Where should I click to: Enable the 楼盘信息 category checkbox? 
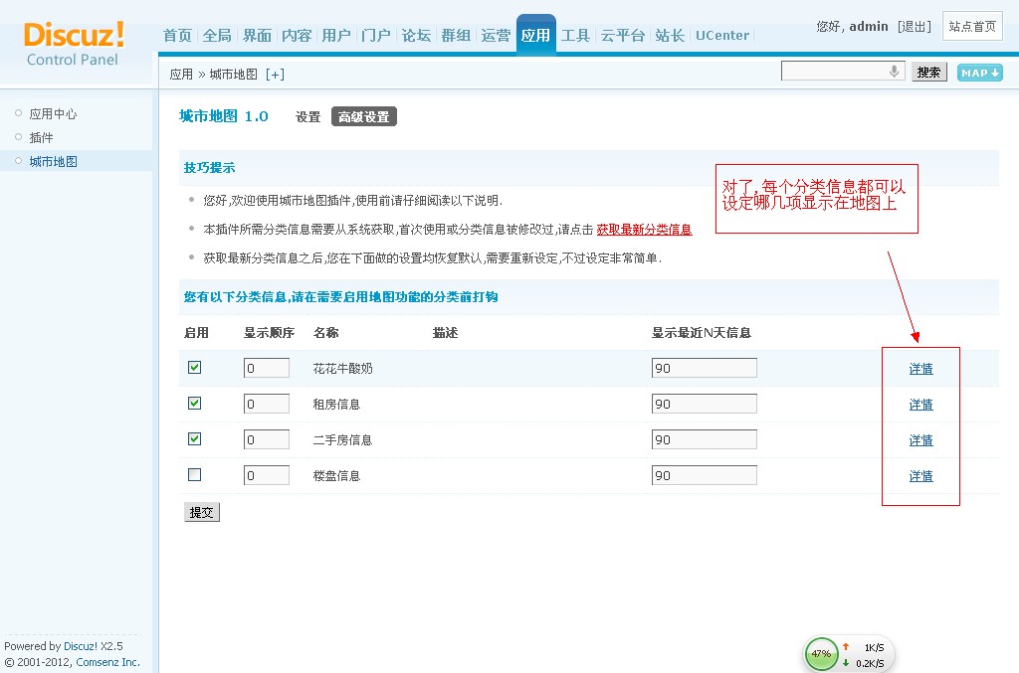(x=195, y=475)
